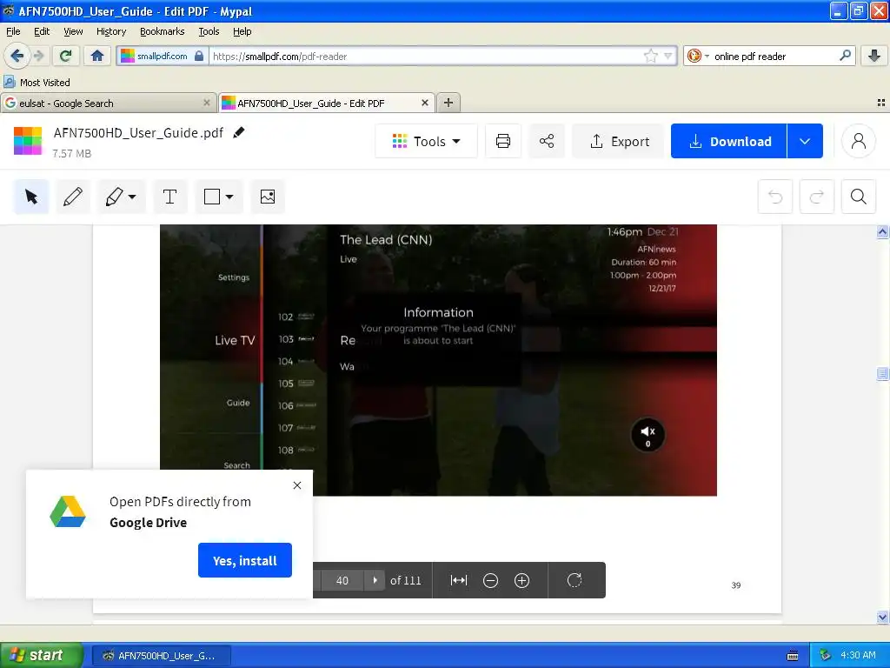Fit the page to width
The image size is (890, 668).
(x=459, y=580)
